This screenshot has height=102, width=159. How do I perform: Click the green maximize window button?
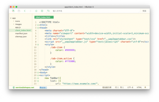(x=16, y=7)
